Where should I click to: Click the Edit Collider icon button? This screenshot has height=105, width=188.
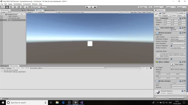172,65
